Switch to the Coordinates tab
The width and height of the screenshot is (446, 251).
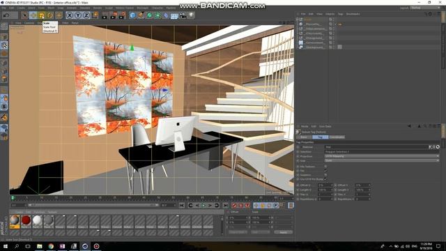point(337,137)
